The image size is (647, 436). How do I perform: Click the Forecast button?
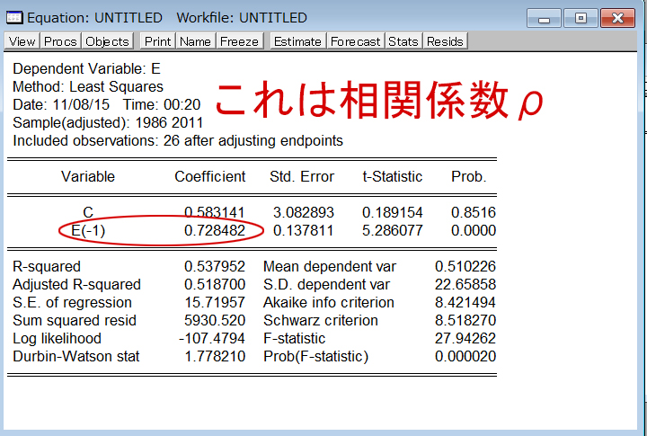pos(356,41)
